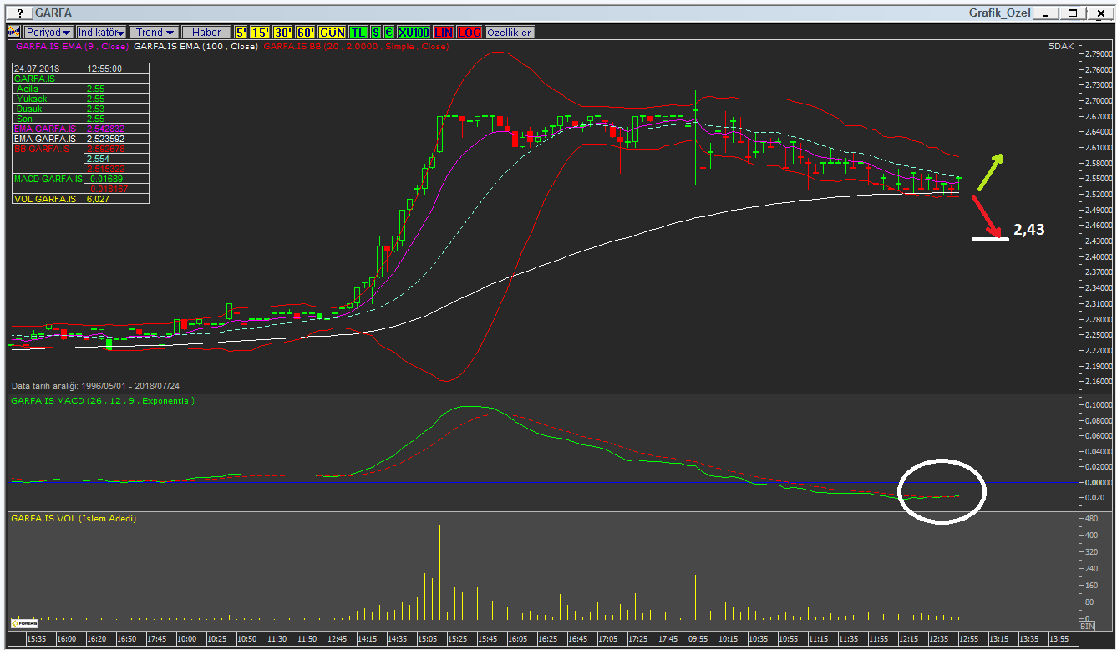Image resolution: width=1117 pixels, height=650 pixels.
Task: Open the chart type icon in toolbar
Action: pyautogui.click(x=13, y=32)
